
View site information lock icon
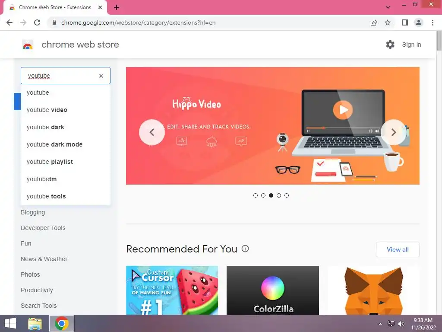coord(54,22)
